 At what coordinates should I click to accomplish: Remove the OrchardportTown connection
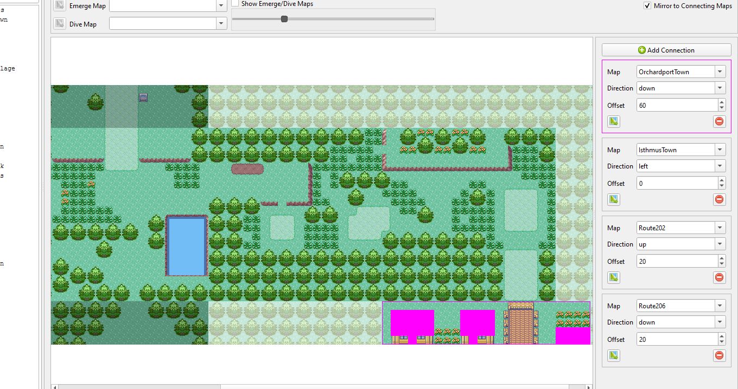(720, 121)
